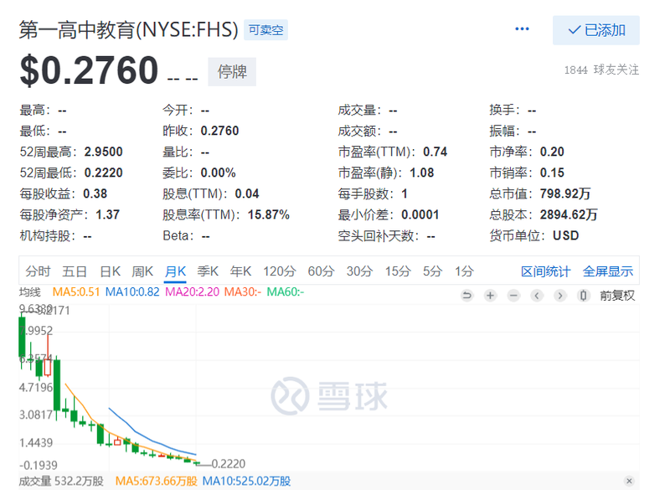Switch to the 五日 chart tab
The width and height of the screenshot is (670, 490).
75,271
